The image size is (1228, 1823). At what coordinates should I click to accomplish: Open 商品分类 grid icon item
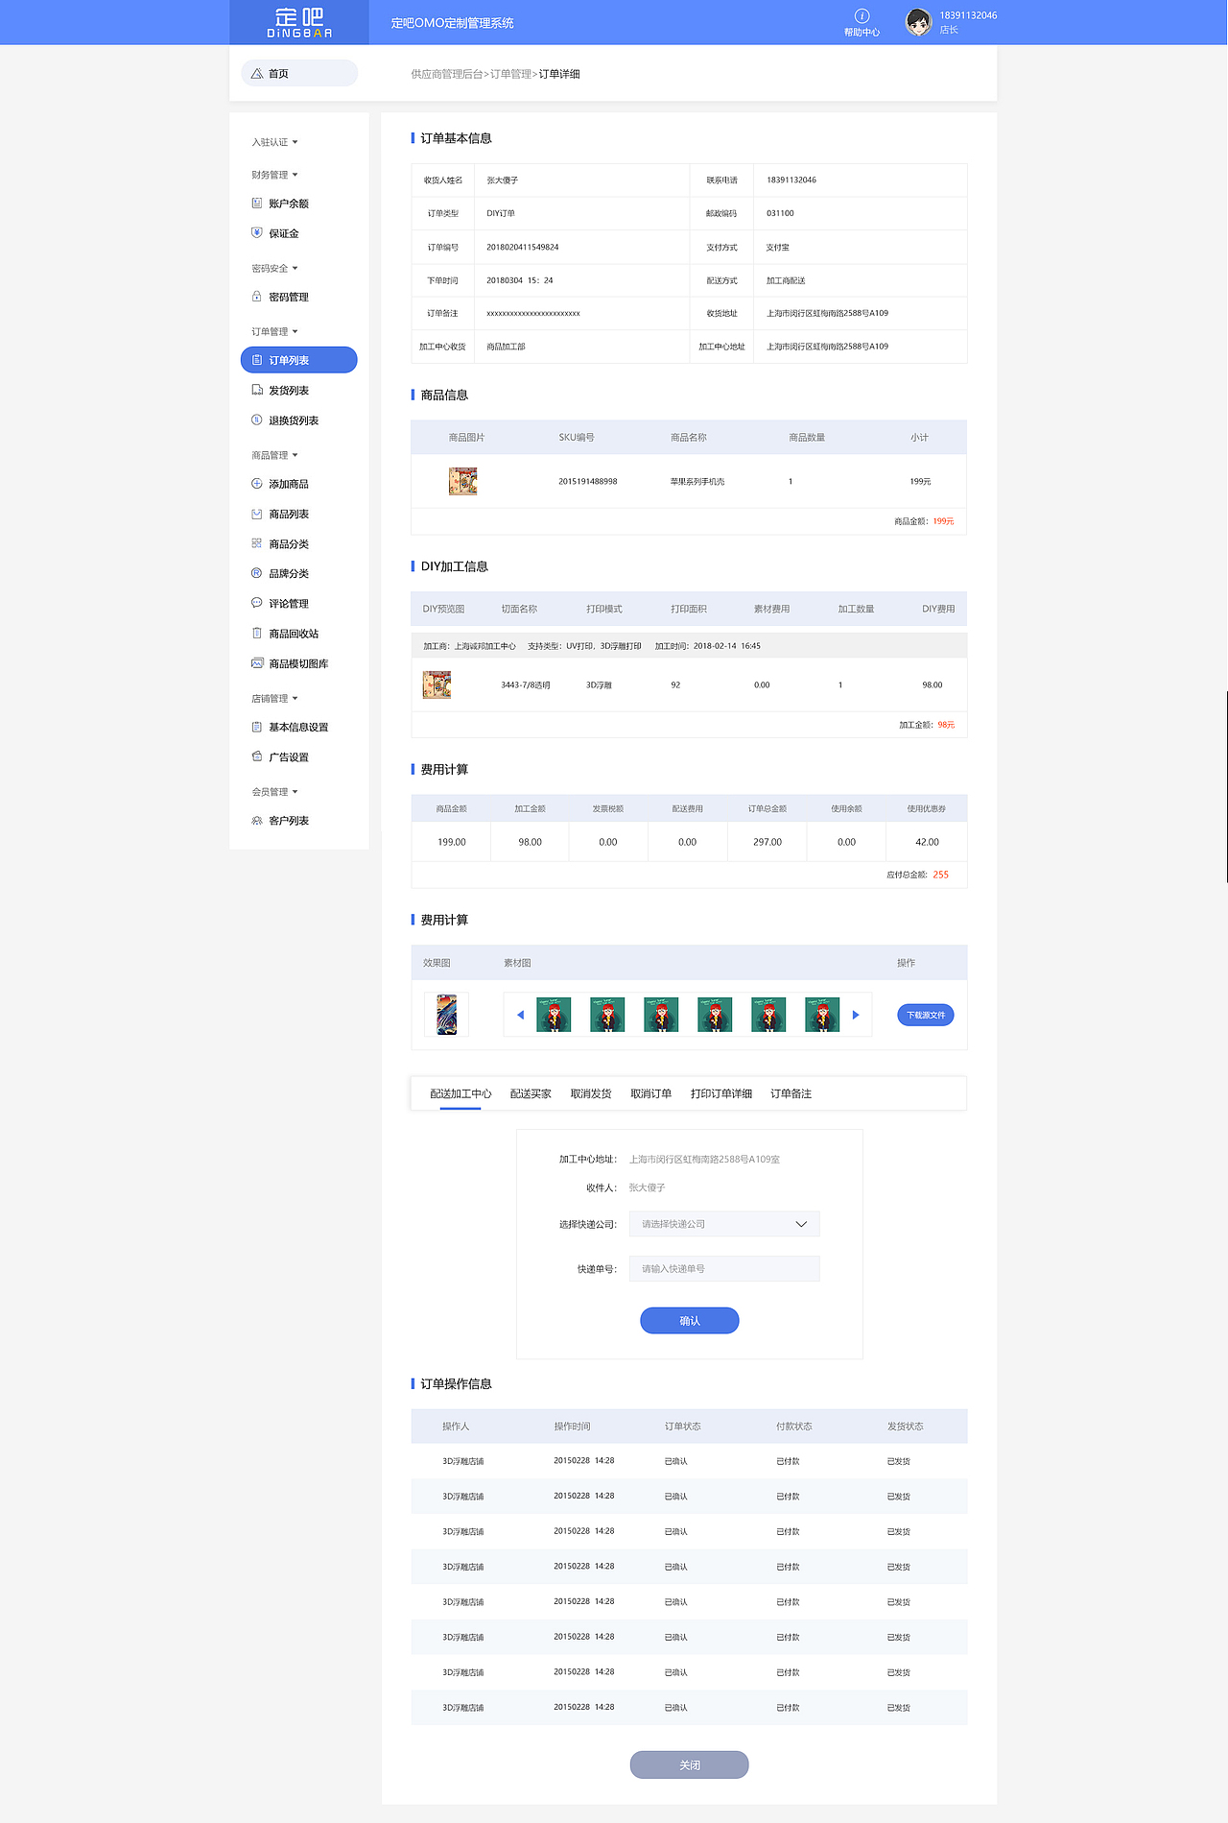256,544
